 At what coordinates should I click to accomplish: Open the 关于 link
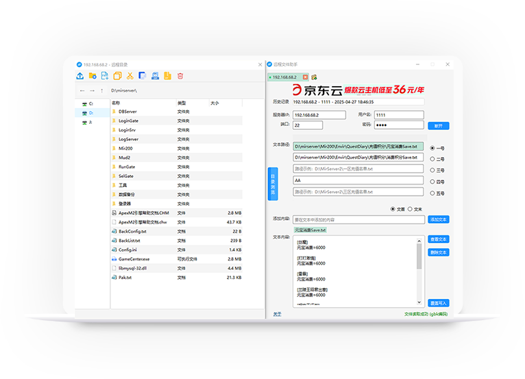point(277,314)
